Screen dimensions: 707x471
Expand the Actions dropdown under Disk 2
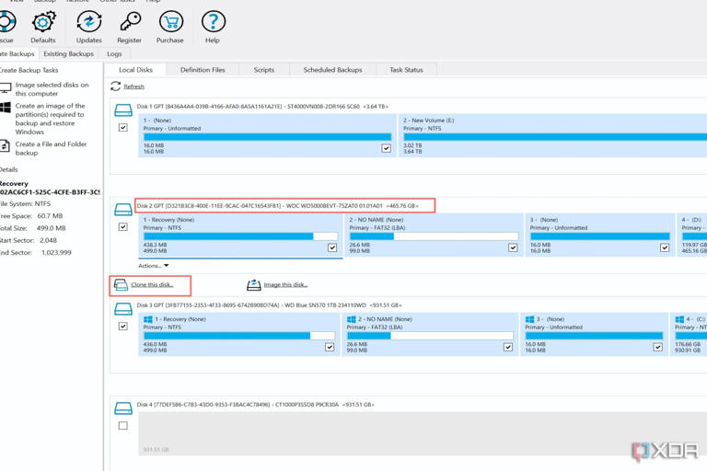[154, 266]
